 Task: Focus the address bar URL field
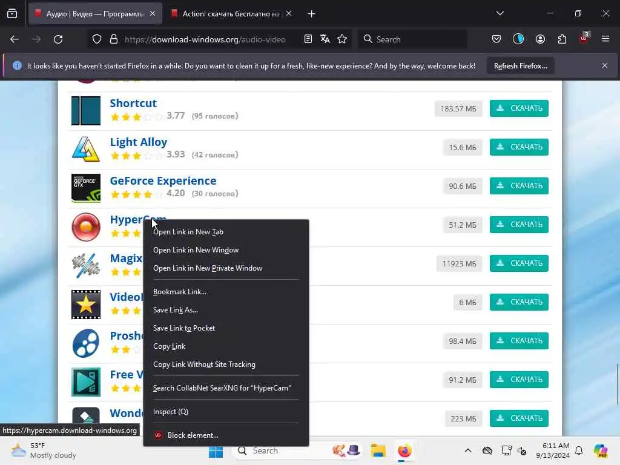point(205,39)
